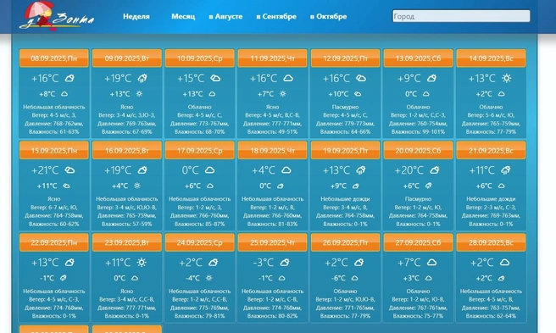Click the weather icon beside +20°C on 20.09.2025

(434, 170)
